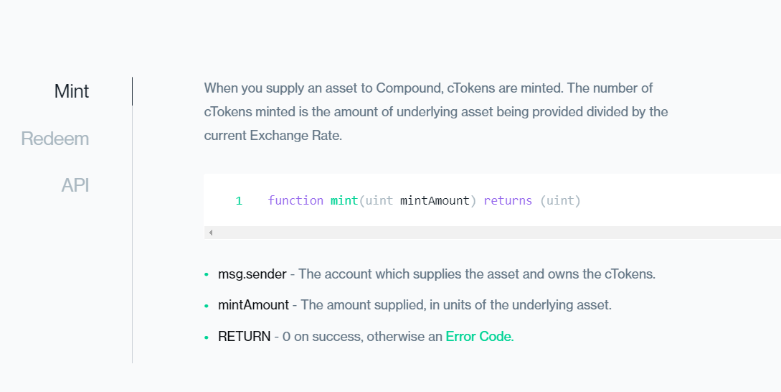Click line number 1 in code block
Viewport: 781px width, 392px height.
239,201
